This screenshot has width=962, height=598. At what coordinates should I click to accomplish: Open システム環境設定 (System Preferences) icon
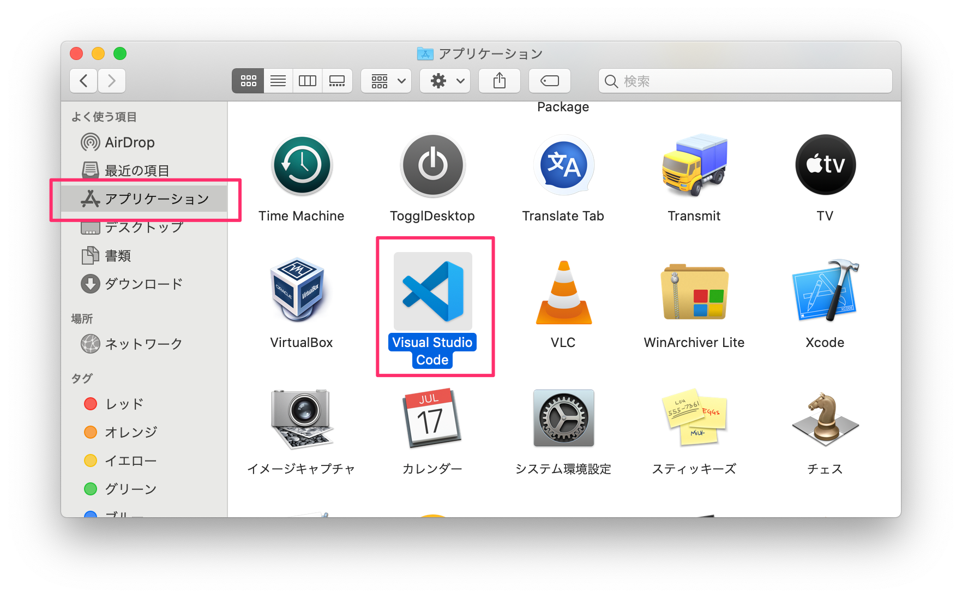point(563,418)
